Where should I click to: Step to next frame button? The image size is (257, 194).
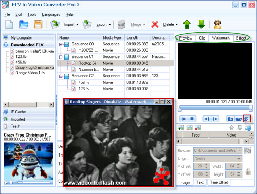215,119
